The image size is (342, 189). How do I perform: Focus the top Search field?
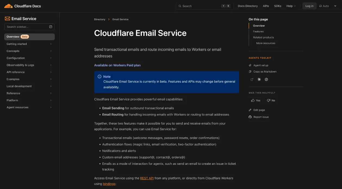point(205,6)
